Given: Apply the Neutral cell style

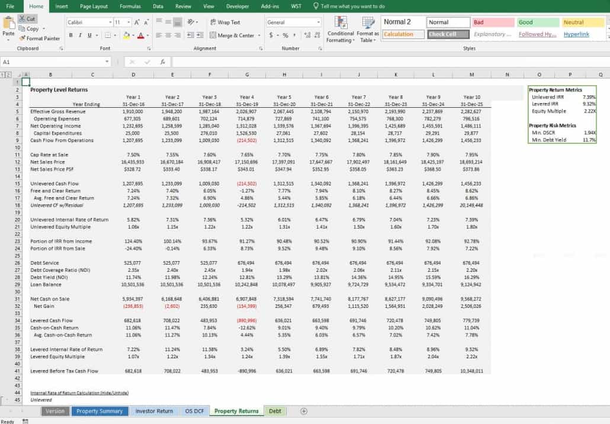Looking at the screenshot, I should (583, 23).
